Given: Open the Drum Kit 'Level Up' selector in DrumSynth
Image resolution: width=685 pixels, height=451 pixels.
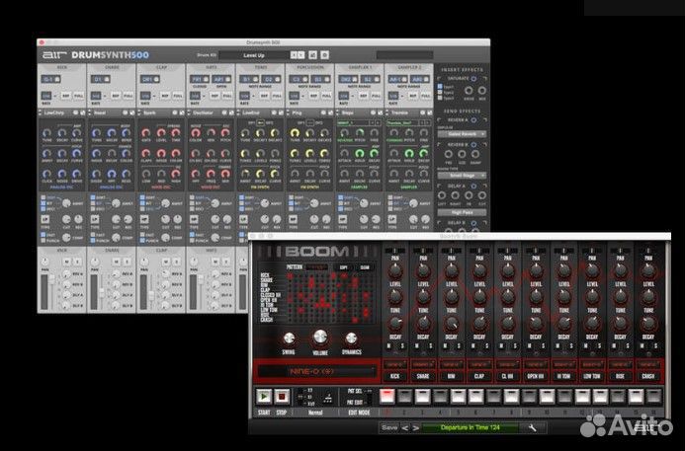Looking at the screenshot, I should [254, 55].
